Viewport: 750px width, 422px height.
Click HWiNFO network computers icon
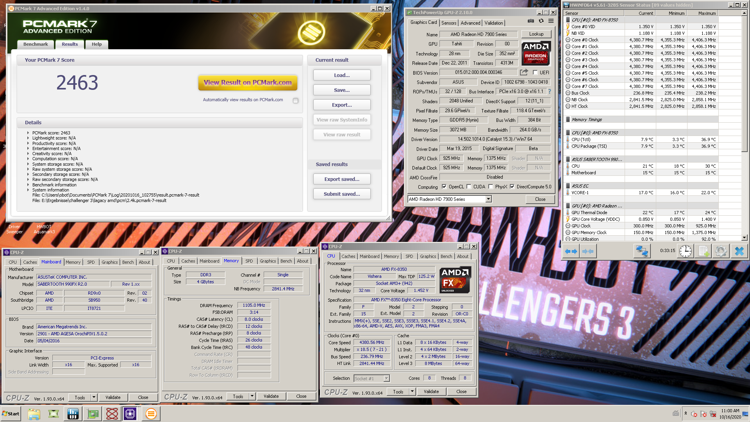[x=641, y=251]
